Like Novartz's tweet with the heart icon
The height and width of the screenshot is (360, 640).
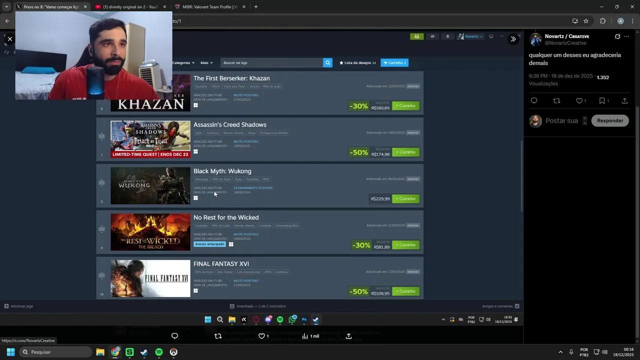[579, 100]
